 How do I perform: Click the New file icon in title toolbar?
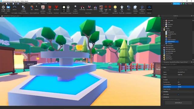tap(6, 4)
